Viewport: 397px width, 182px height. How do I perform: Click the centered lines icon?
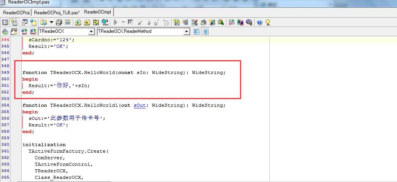click(206, 32)
